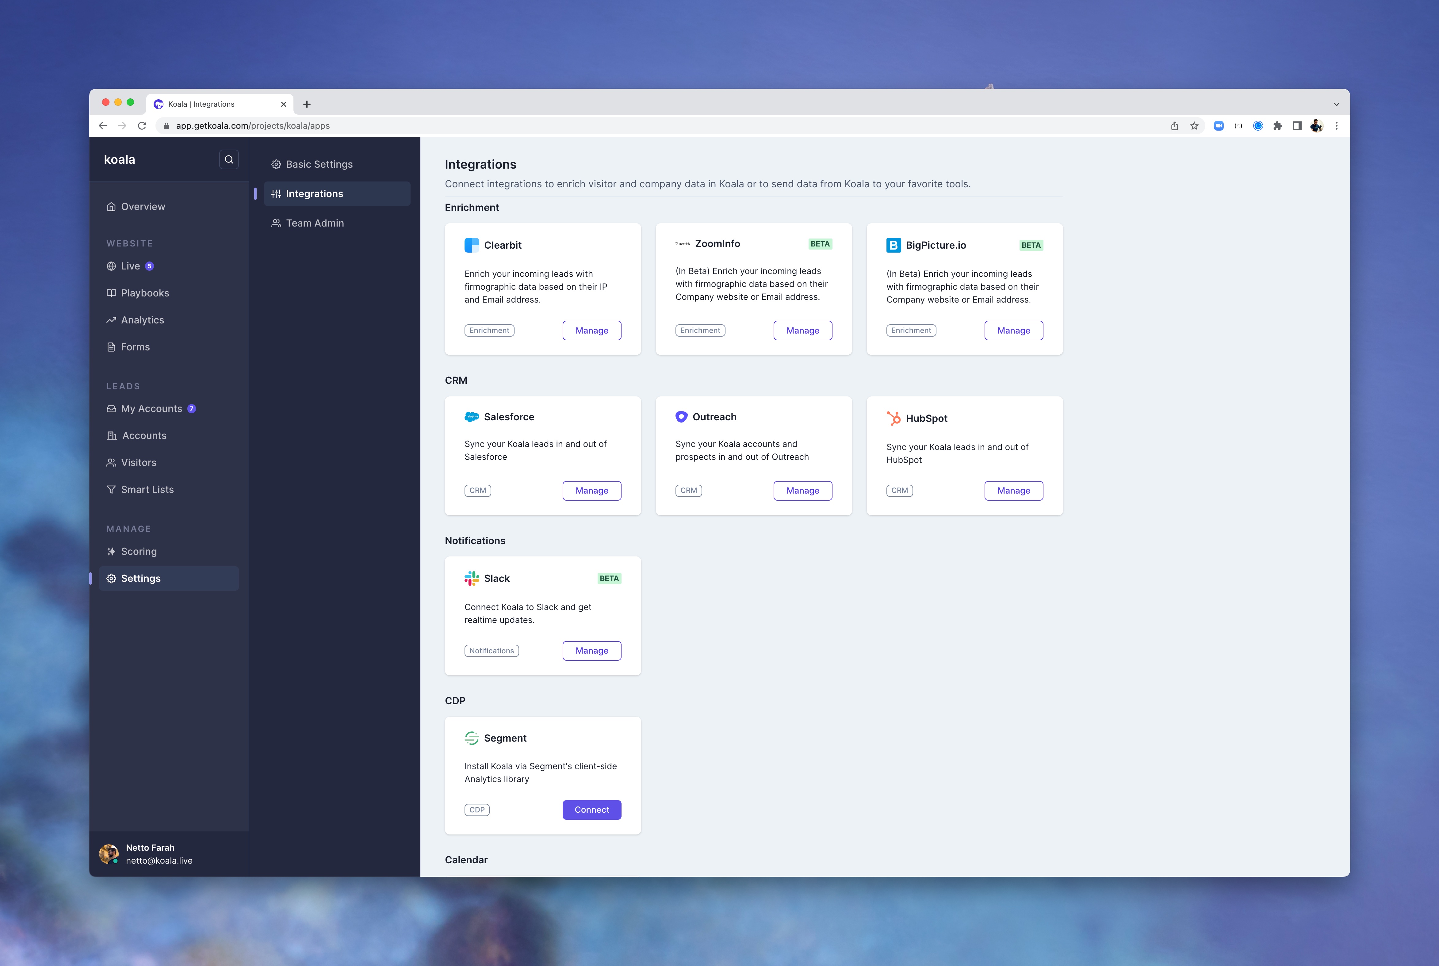Select Integrations in settings menu

314,193
